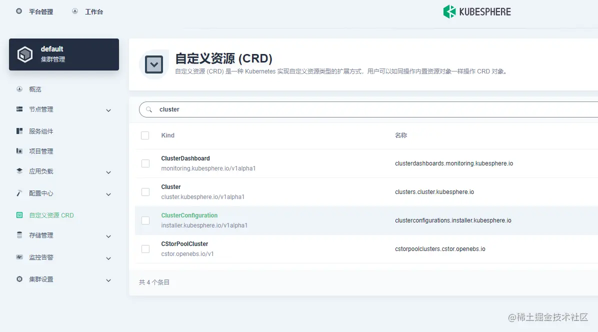Click the platform management gear icon
The height and width of the screenshot is (332, 598).
[19, 11]
